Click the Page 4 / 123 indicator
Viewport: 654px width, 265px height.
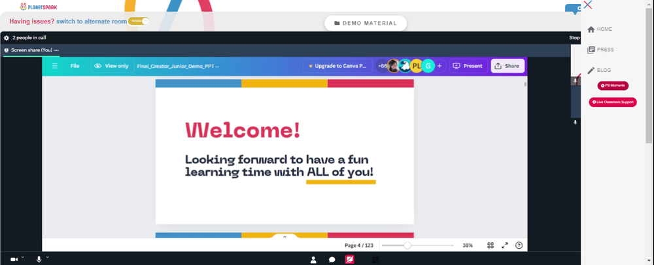pos(358,245)
